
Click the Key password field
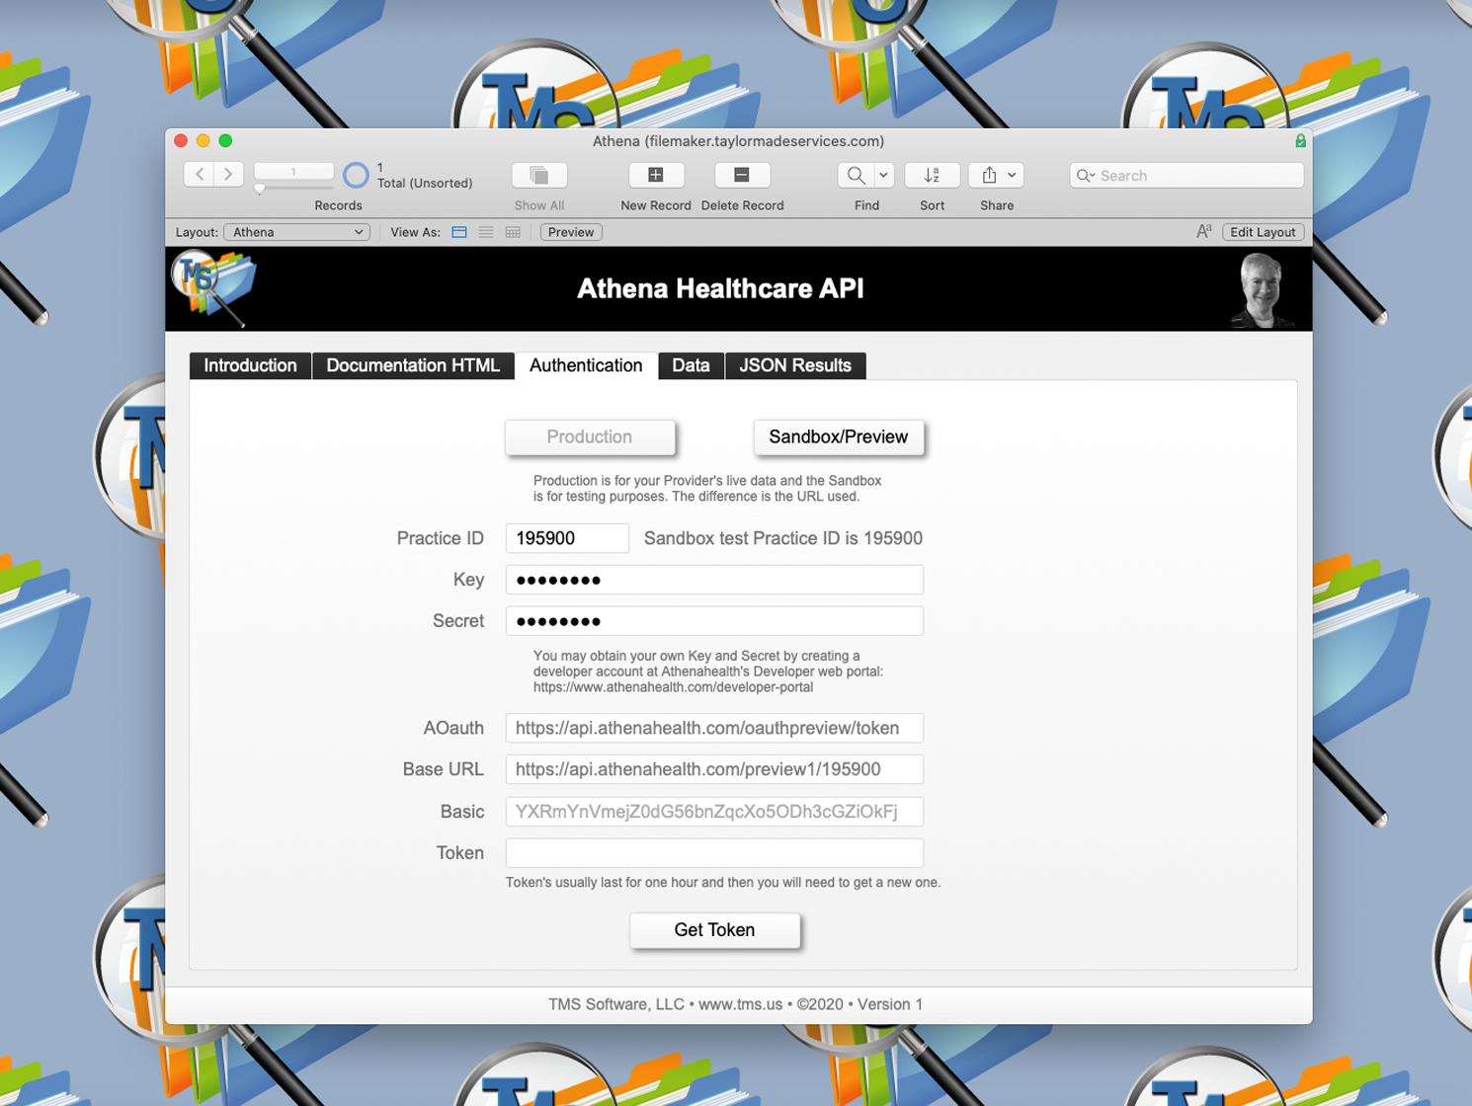coord(714,580)
